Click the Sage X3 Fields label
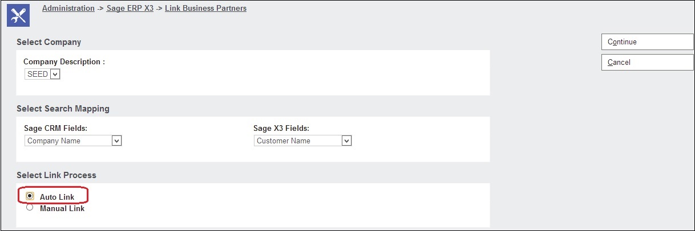Image resolution: width=695 pixels, height=231 pixels. 285,129
